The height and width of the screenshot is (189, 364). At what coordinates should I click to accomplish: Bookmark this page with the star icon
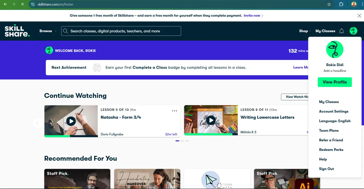(x=329, y=4)
